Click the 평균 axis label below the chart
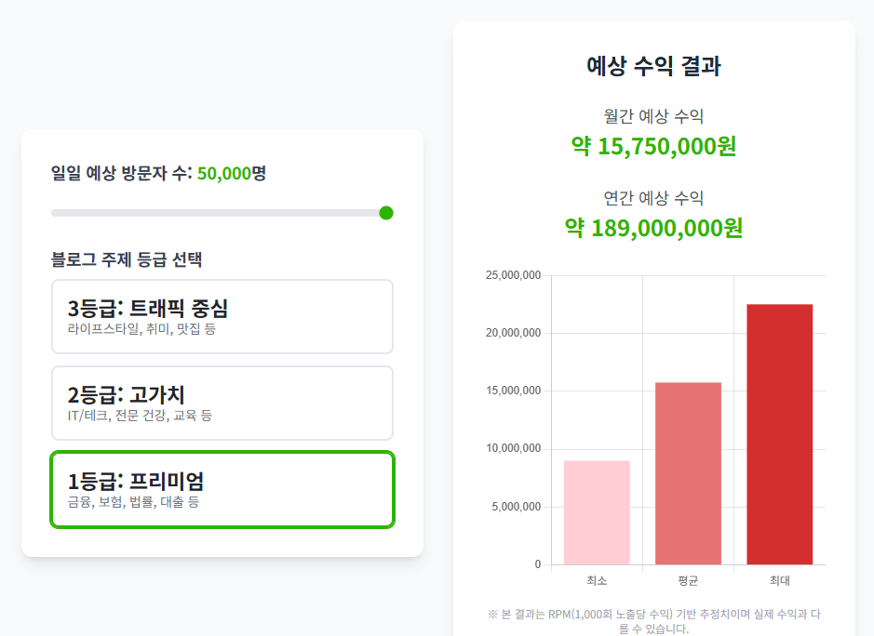The image size is (874, 636). coord(689,578)
